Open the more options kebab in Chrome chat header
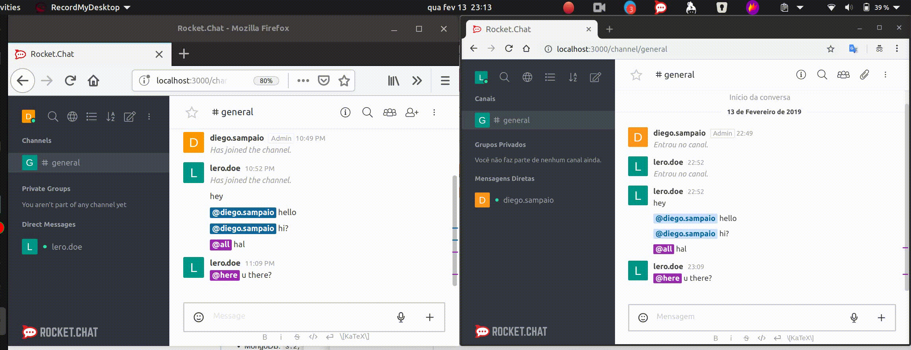 (x=885, y=75)
